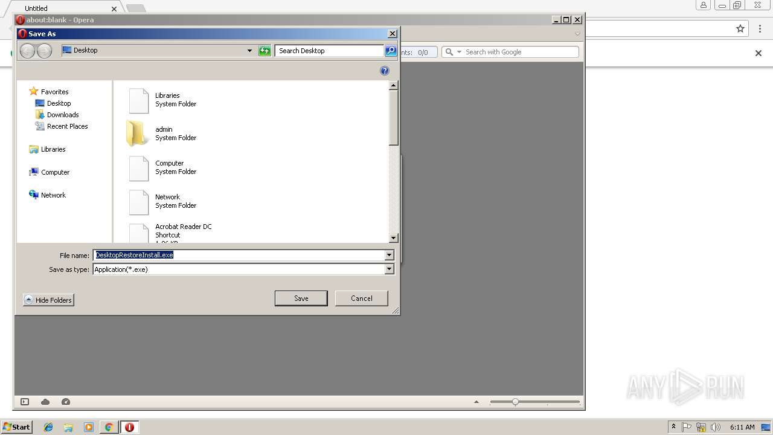
Task: Click the Search Desktop magnifier icon
Action: pyautogui.click(x=391, y=51)
